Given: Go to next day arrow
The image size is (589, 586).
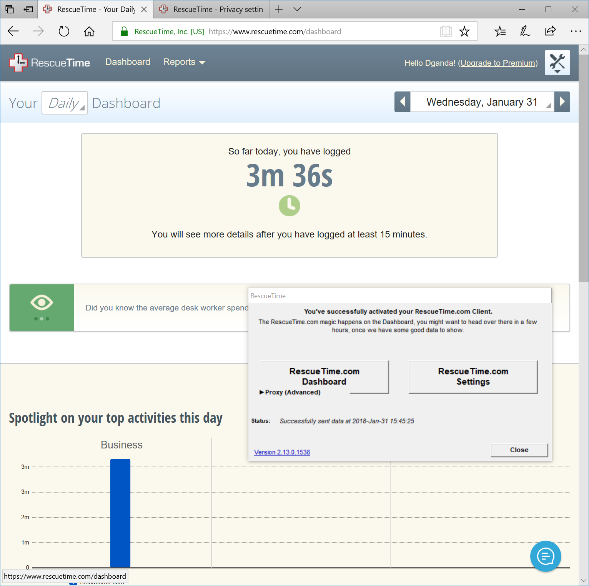Looking at the screenshot, I should pos(562,102).
